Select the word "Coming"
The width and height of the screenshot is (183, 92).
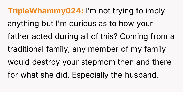[x=134, y=37]
